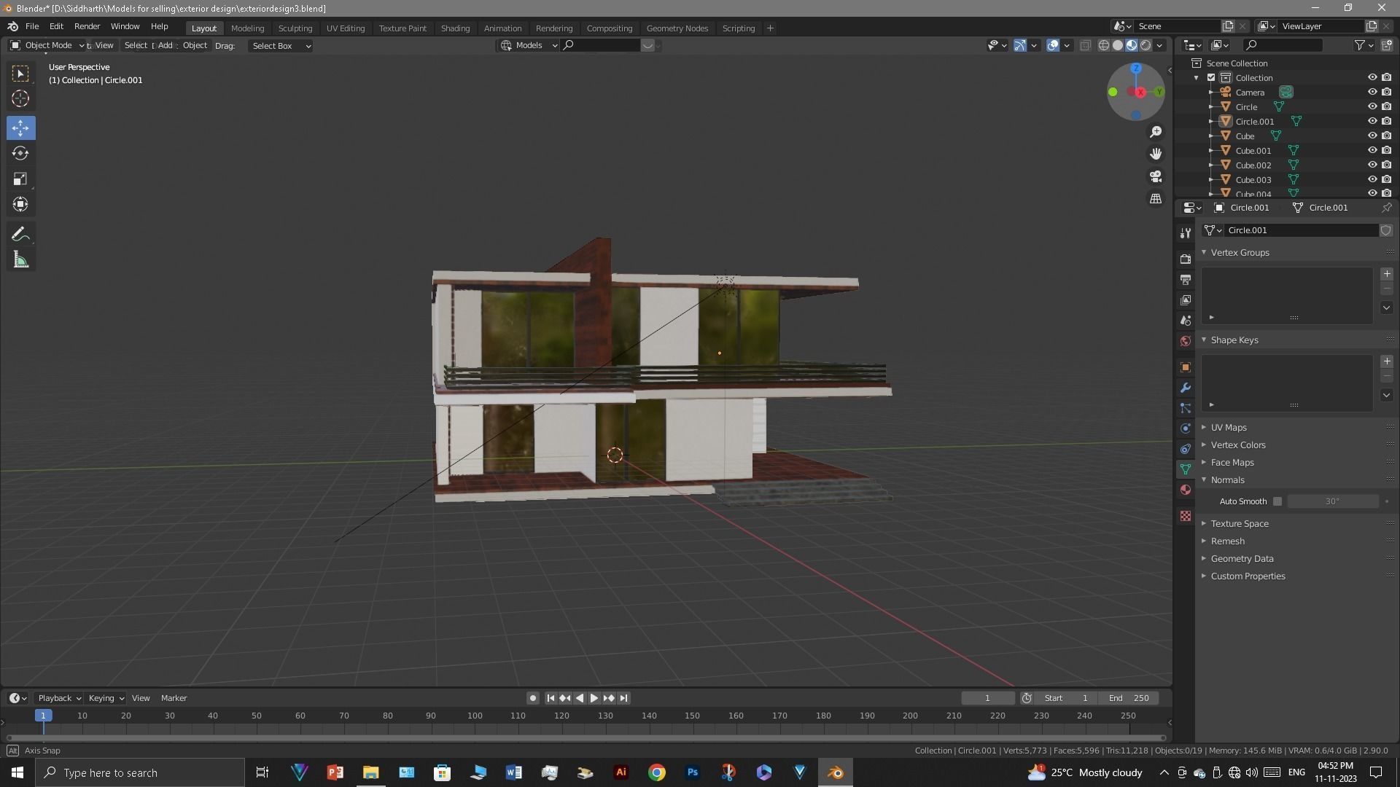
Task: Click the auto-keying record button
Action: tap(533, 698)
